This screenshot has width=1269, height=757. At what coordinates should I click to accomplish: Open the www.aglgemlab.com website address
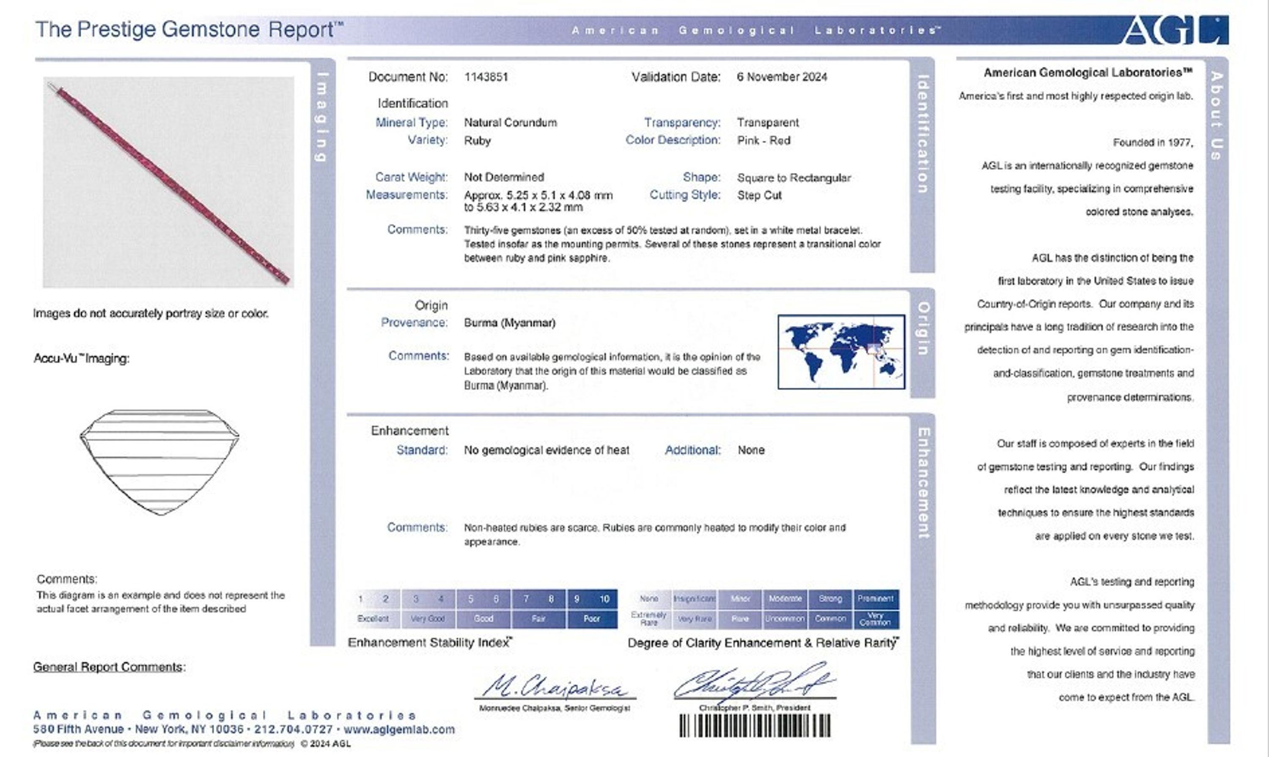click(399, 730)
